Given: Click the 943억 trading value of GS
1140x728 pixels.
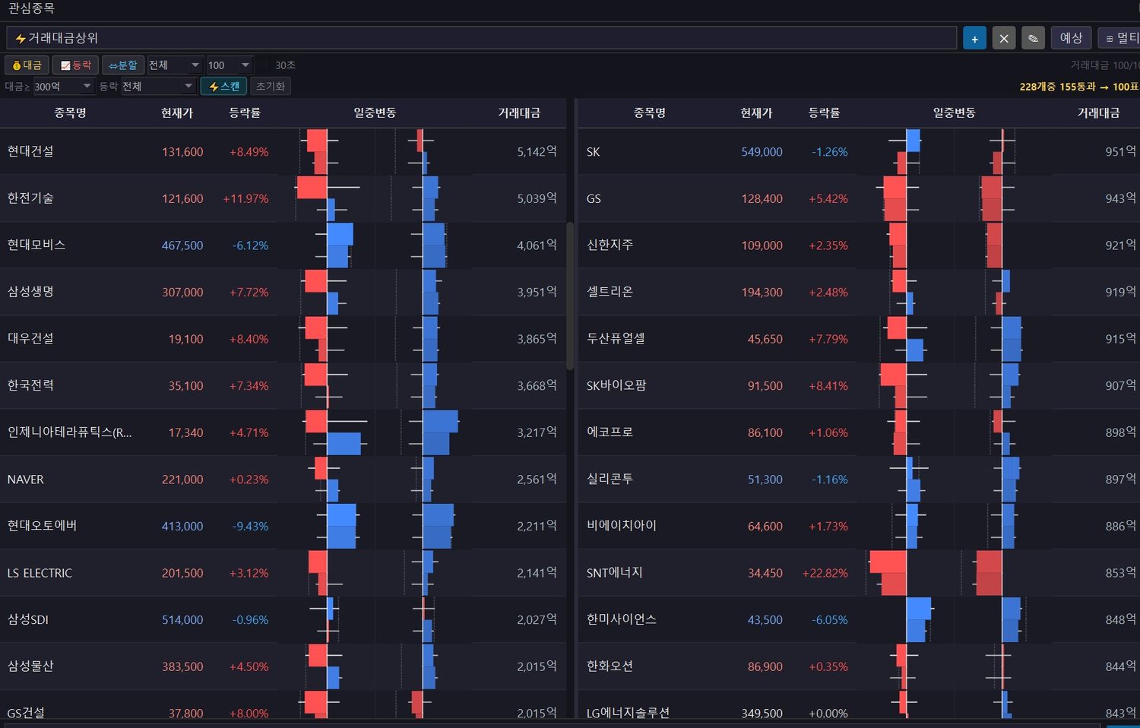Looking at the screenshot, I should (x=1120, y=198).
